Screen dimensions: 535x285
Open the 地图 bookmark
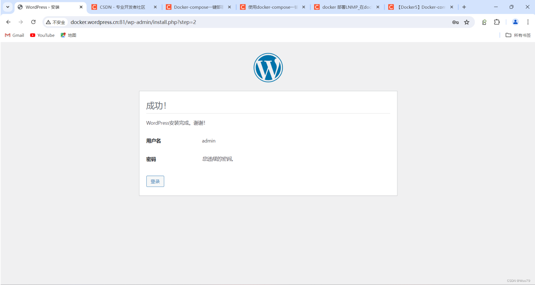pos(68,35)
